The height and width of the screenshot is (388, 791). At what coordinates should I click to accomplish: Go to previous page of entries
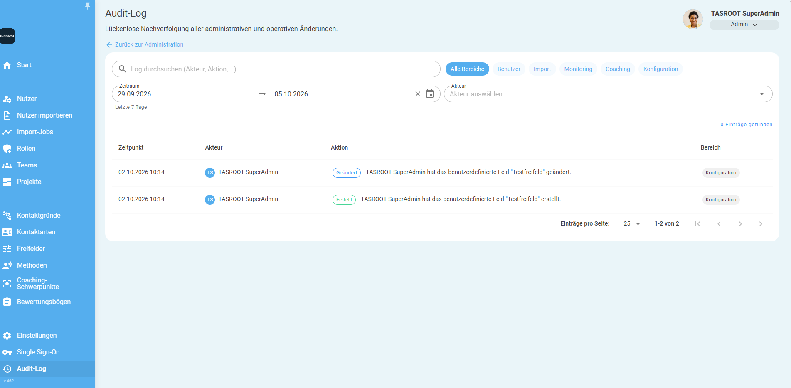tap(719, 224)
